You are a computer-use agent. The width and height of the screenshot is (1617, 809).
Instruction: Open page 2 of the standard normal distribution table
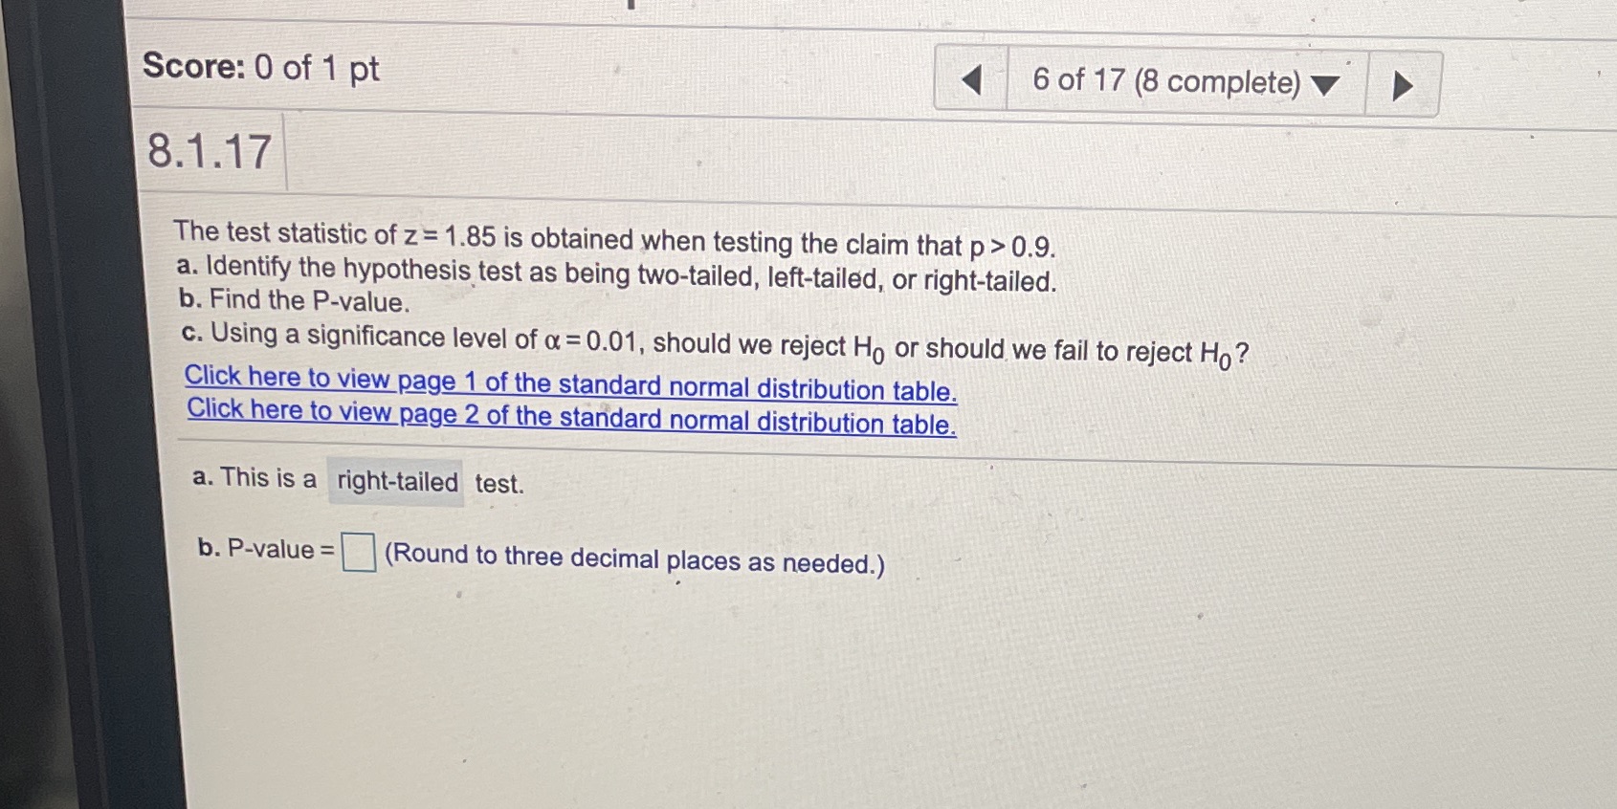pyautogui.click(x=572, y=416)
